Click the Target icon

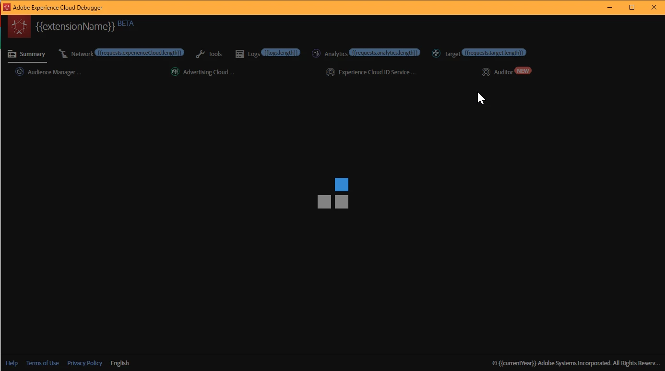pyautogui.click(x=436, y=54)
